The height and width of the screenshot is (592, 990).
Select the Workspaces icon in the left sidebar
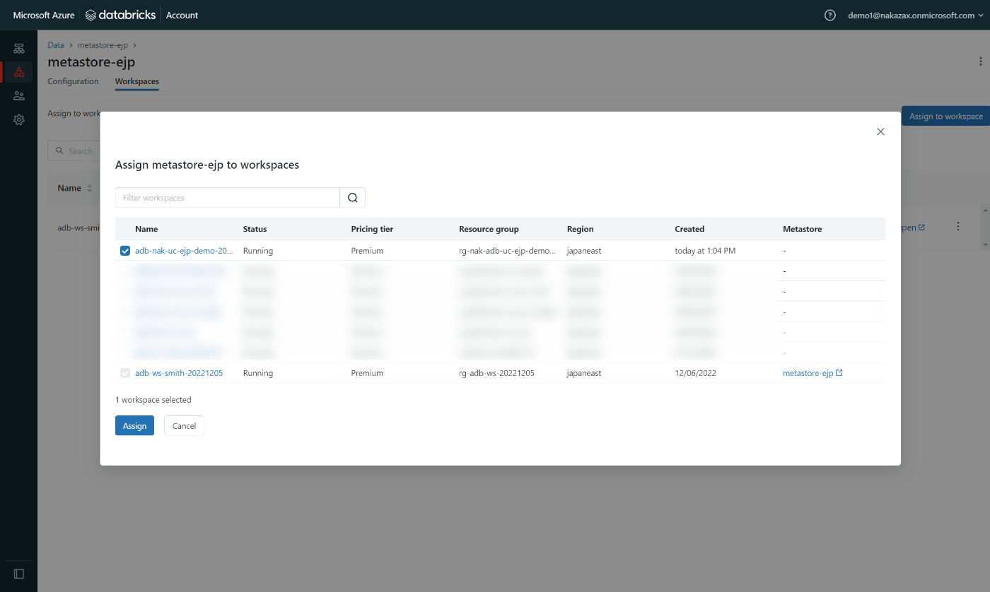click(19, 48)
